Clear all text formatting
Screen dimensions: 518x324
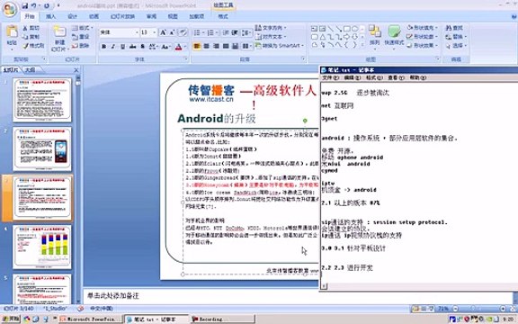(183, 32)
